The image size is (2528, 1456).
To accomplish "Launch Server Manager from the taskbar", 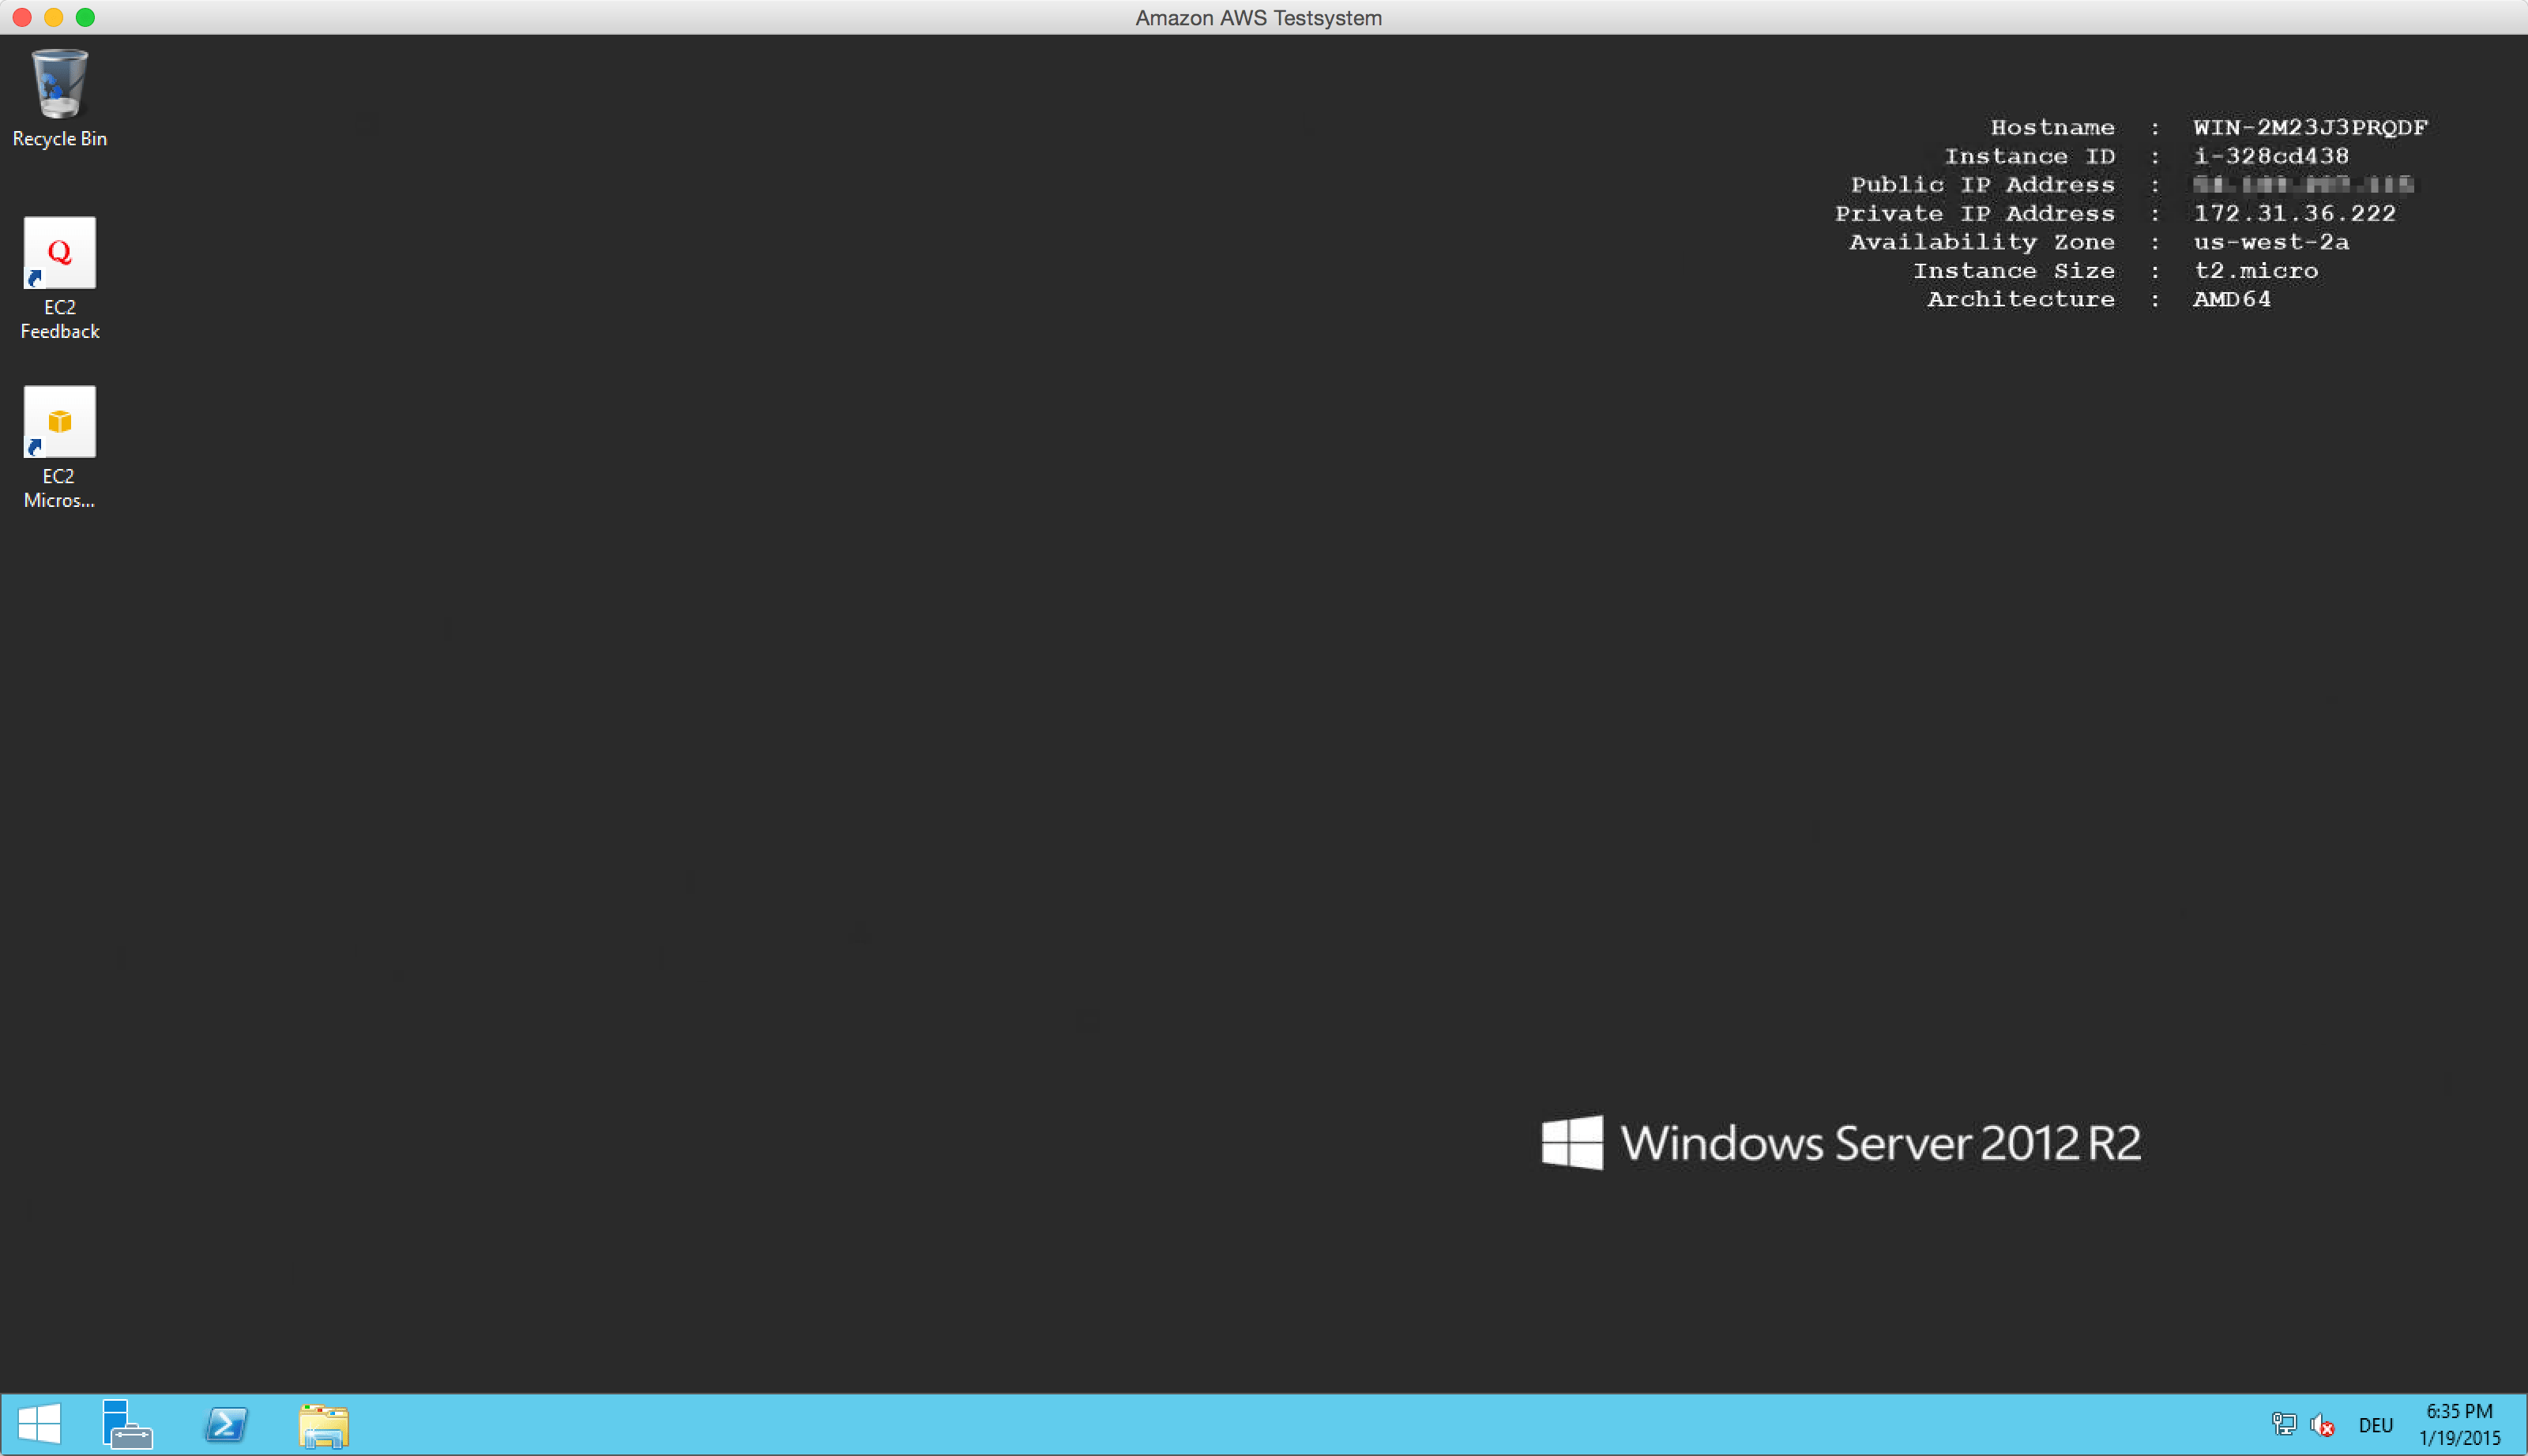I will (x=127, y=1424).
